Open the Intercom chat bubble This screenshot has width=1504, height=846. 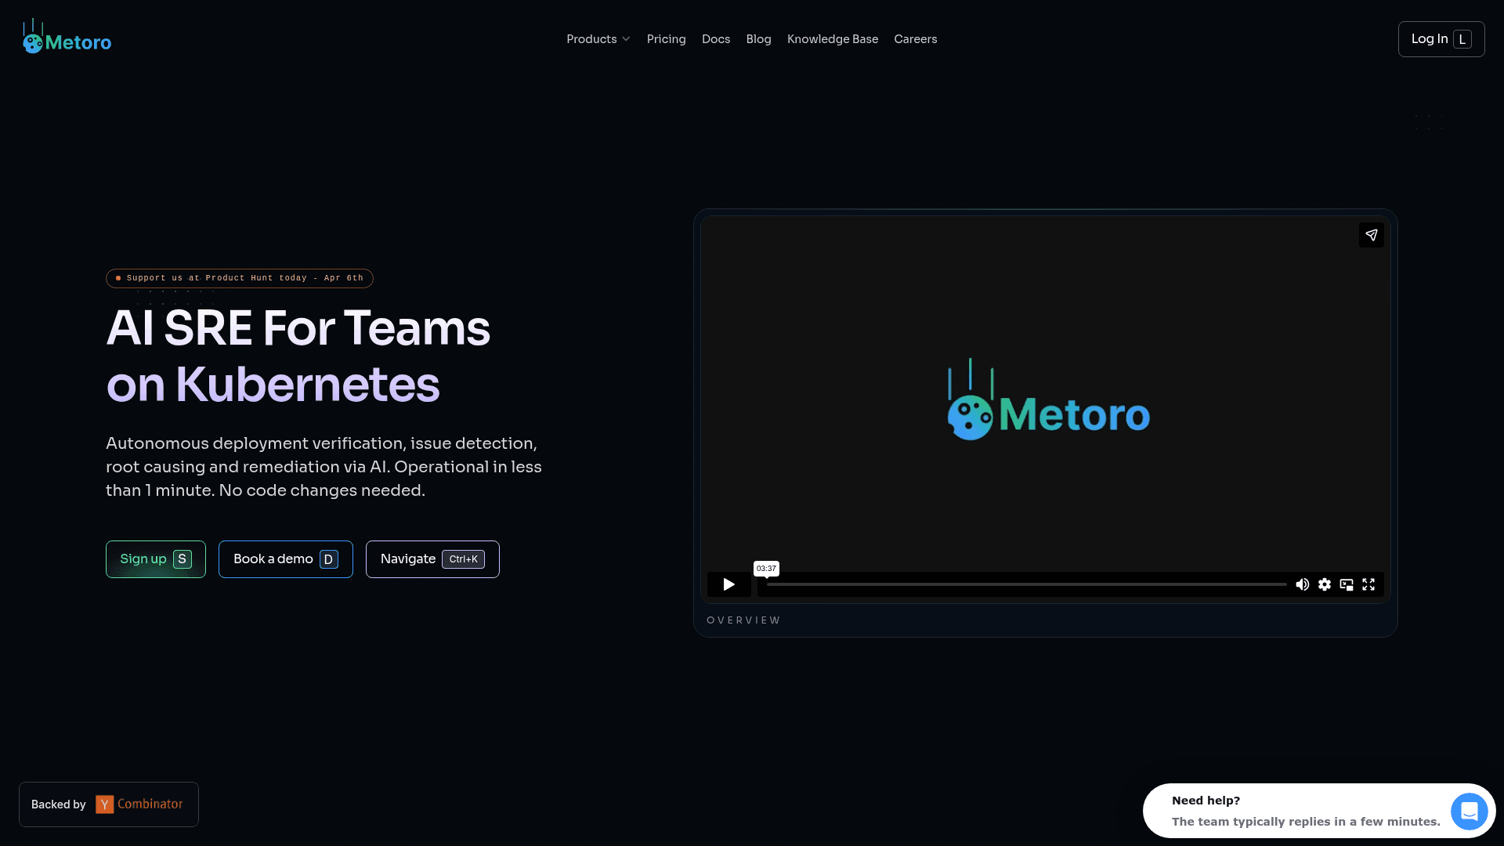(1470, 812)
